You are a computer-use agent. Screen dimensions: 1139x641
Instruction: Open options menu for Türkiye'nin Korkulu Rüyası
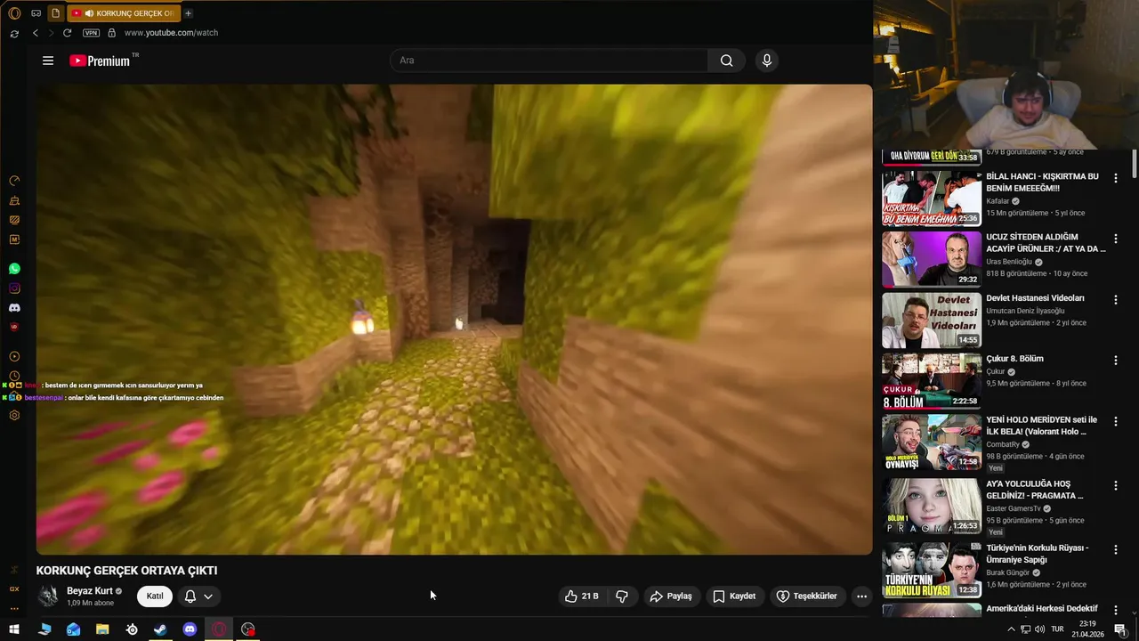(1115, 549)
